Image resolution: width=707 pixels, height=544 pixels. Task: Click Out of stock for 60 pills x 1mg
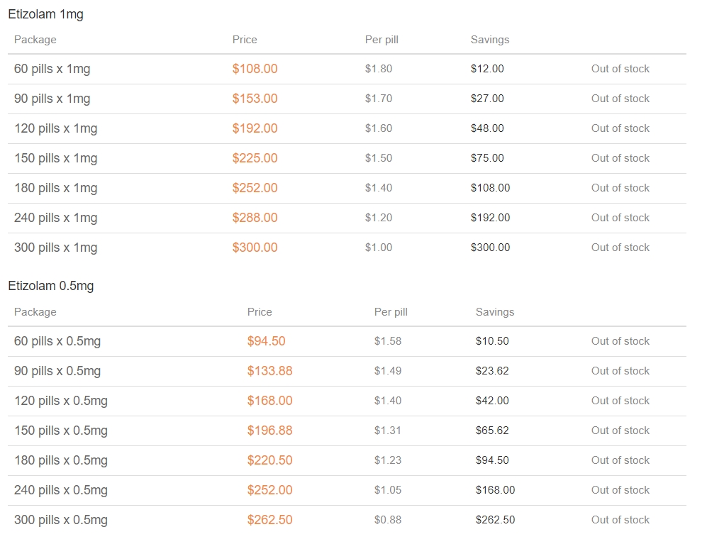[x=620, y=69]
